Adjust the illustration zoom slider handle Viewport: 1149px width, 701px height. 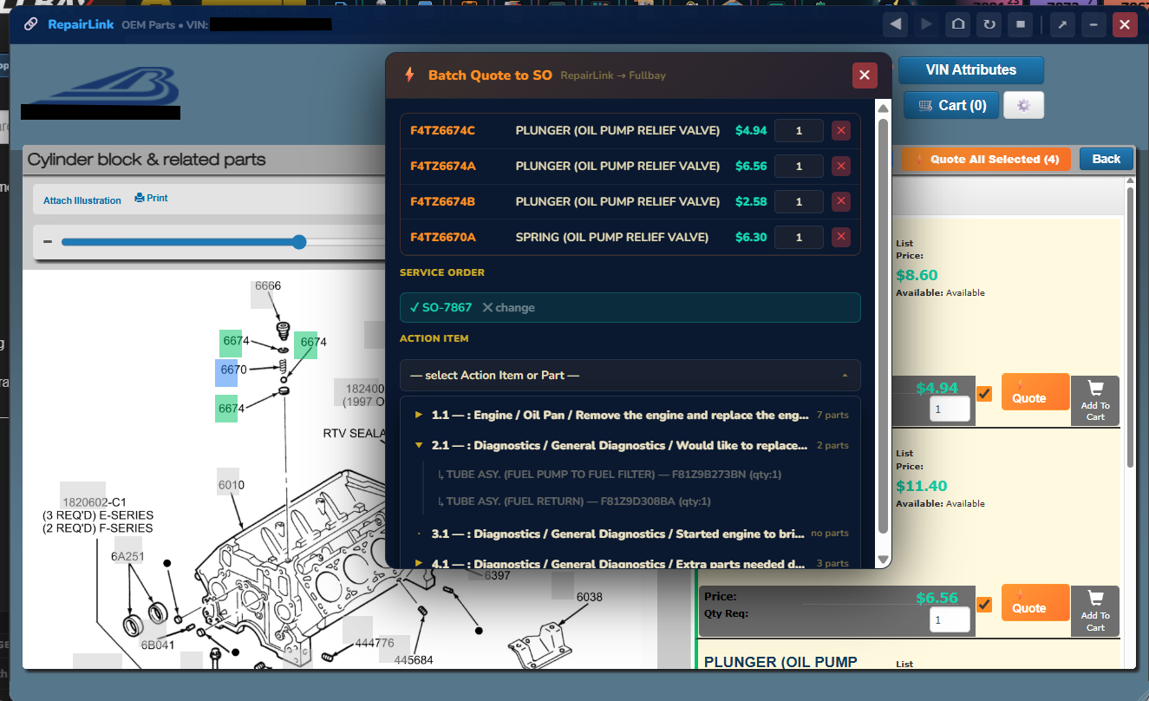pos(299,242)
